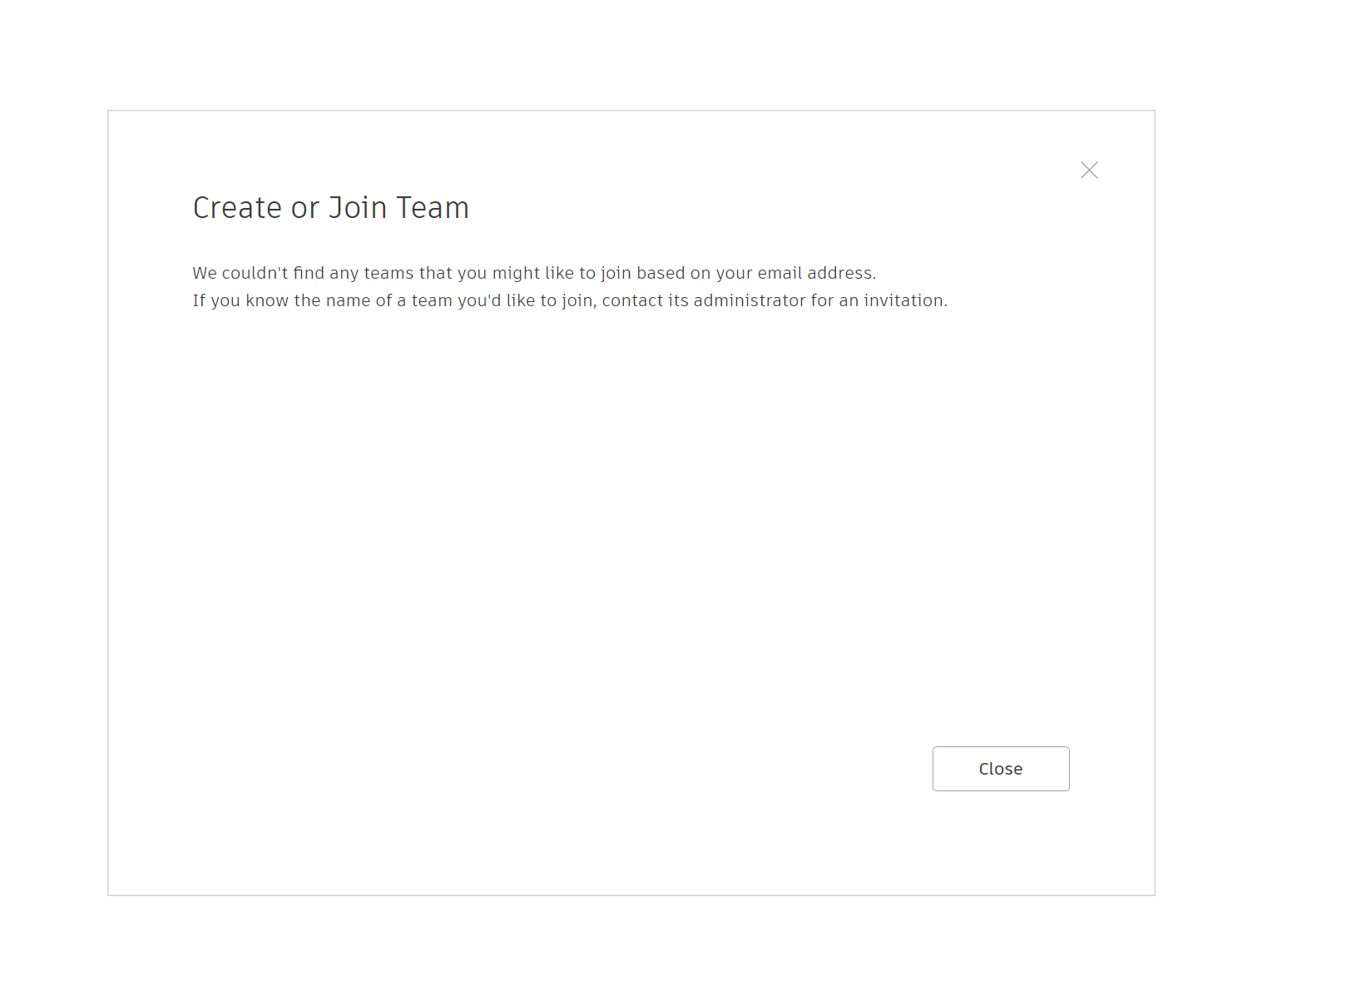Click outside the dialog on the page background

pos(50,499)
